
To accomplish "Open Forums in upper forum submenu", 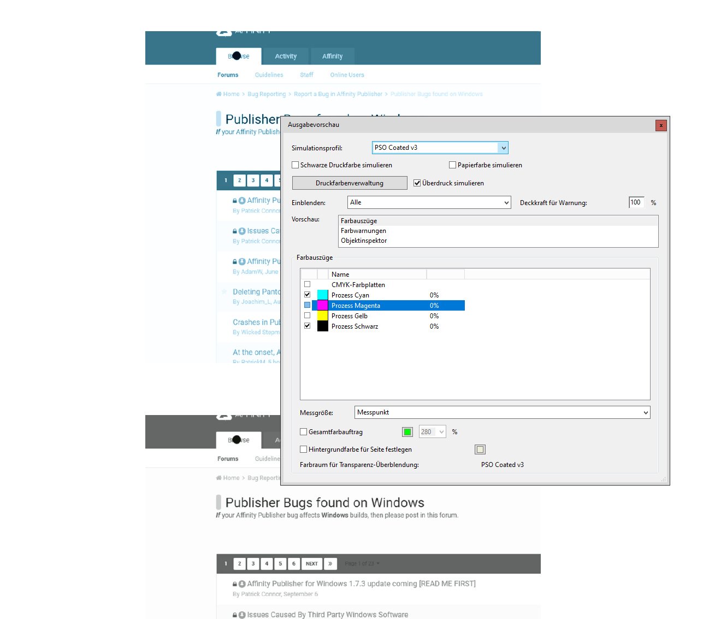I will [228, 75].
